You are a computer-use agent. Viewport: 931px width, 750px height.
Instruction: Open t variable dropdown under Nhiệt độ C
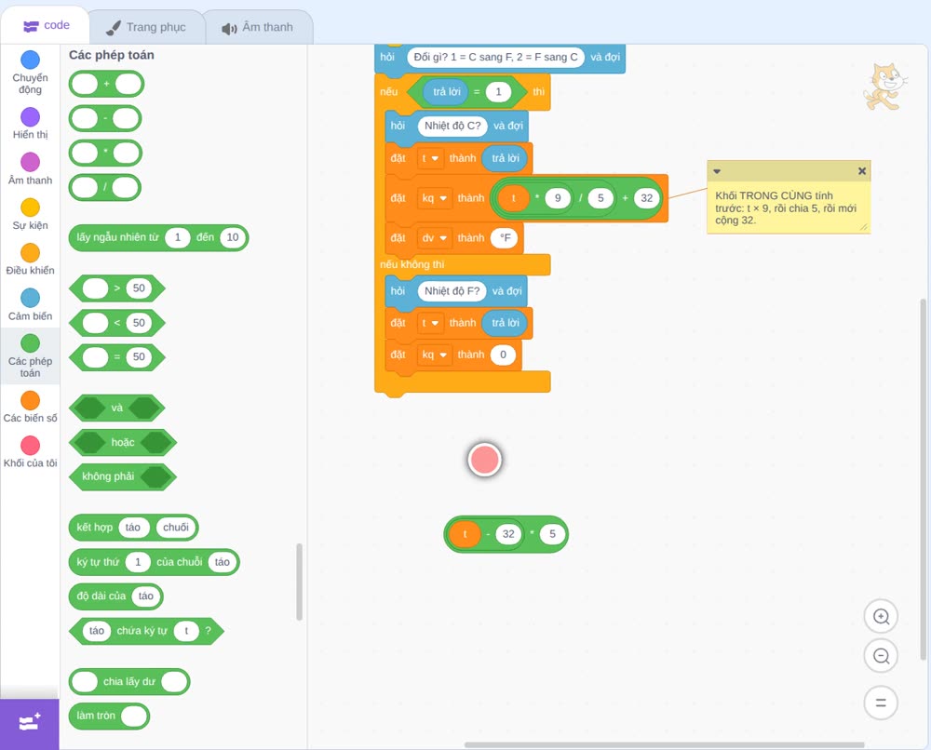click(x=430, y=158)
